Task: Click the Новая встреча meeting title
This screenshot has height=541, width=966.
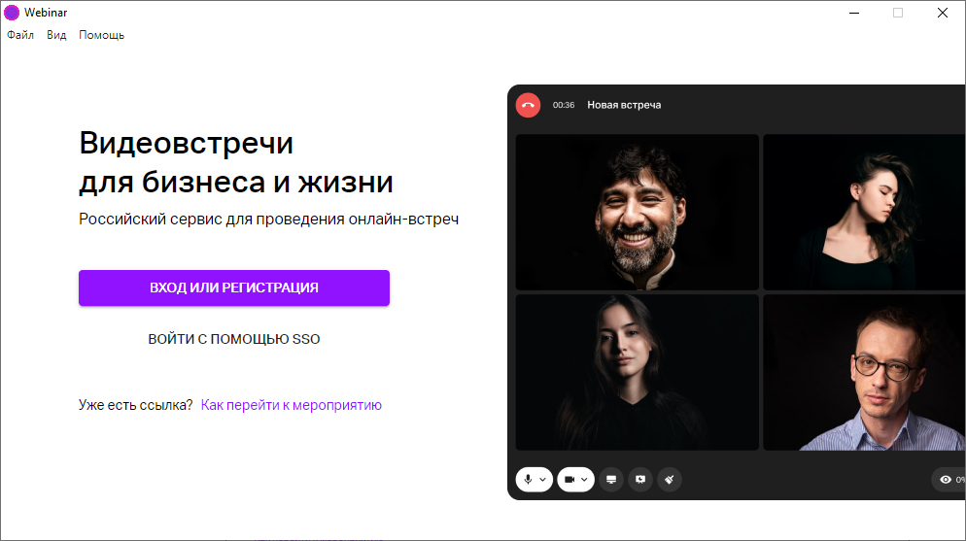Action: [624, 105]
